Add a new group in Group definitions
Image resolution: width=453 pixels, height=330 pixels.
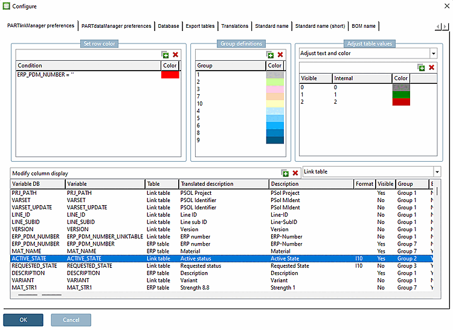point(270,54)
